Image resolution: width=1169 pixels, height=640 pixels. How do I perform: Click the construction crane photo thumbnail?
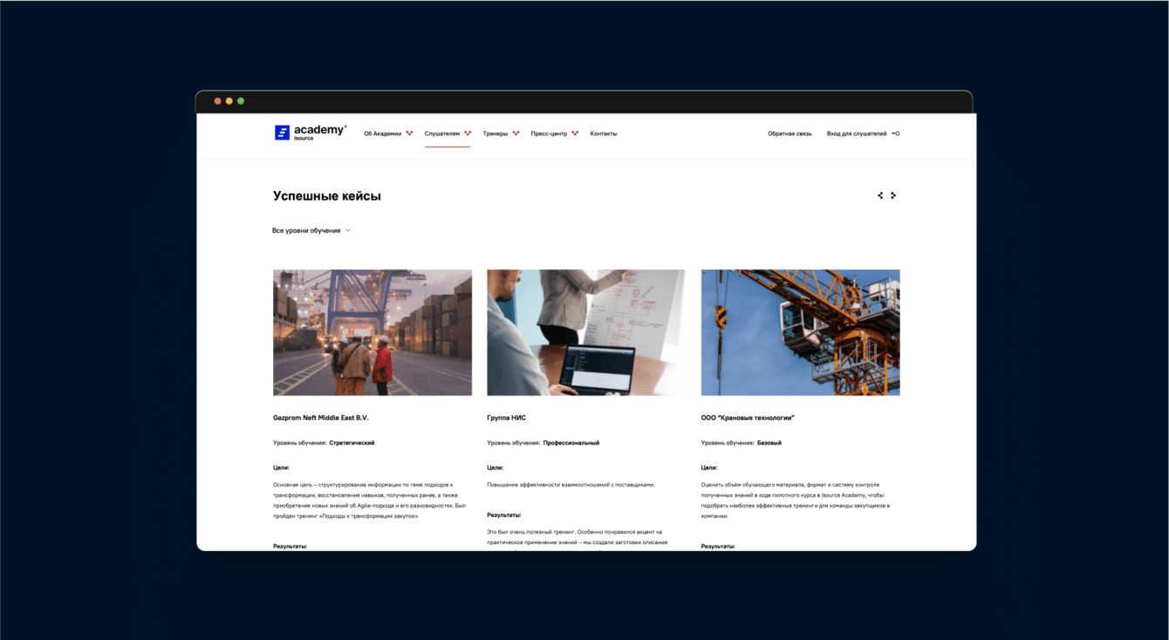[801, 332]
